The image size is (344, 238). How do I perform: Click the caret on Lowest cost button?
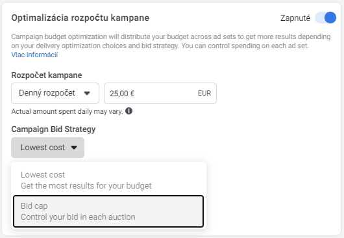point(74,148)
